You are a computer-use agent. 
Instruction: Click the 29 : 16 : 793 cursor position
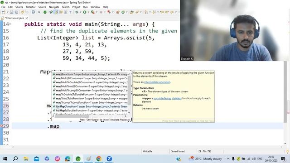coord(205,151)
